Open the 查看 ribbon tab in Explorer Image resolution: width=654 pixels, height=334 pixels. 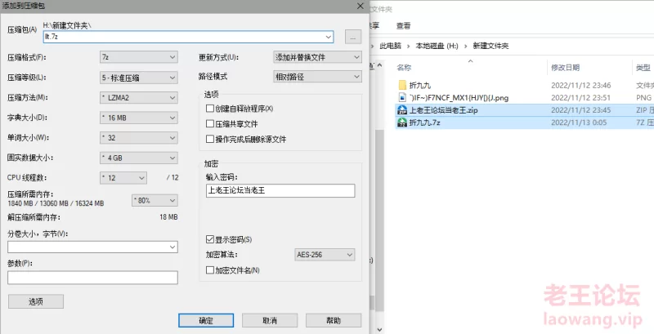click(x=403, y=26)
